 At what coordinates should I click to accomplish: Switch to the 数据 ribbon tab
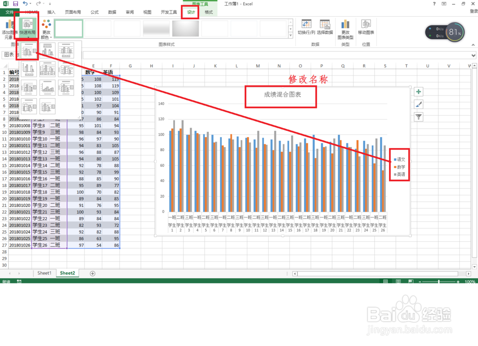(112, 12)
